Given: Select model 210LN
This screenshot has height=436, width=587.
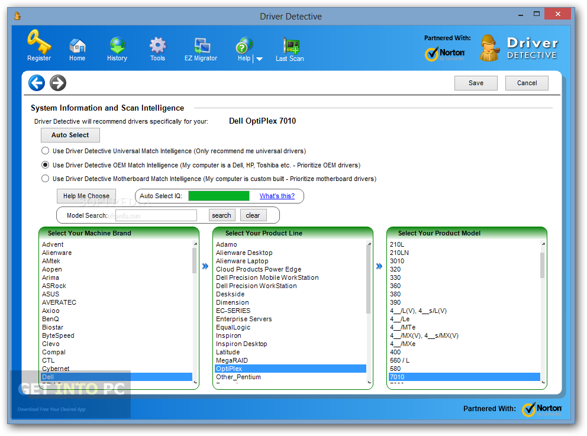Looking at the screenshot, I should point(399,253).
